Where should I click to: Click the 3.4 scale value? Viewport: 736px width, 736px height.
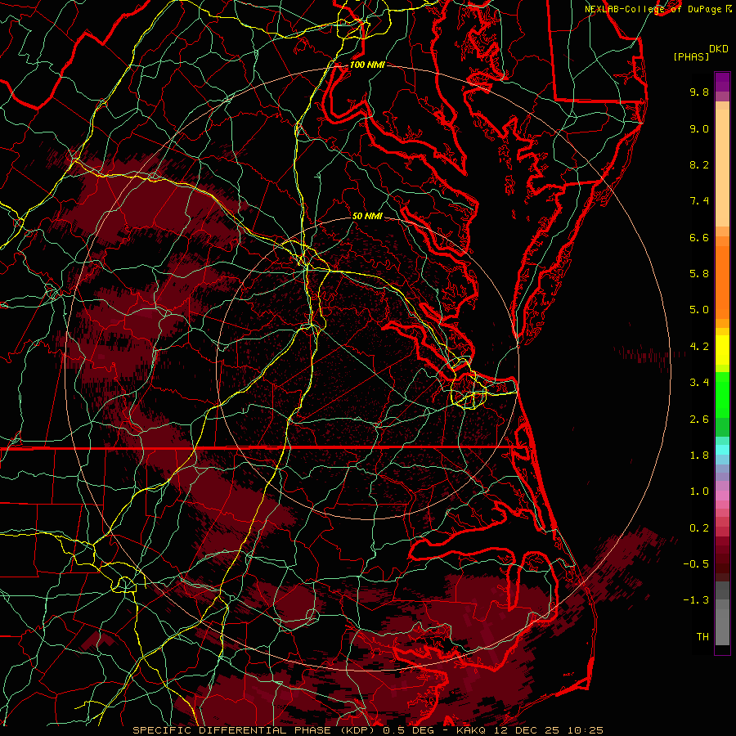699,383
